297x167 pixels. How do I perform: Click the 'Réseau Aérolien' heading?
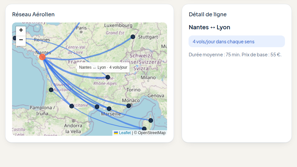pyautogui.click(x=33, y=14)
